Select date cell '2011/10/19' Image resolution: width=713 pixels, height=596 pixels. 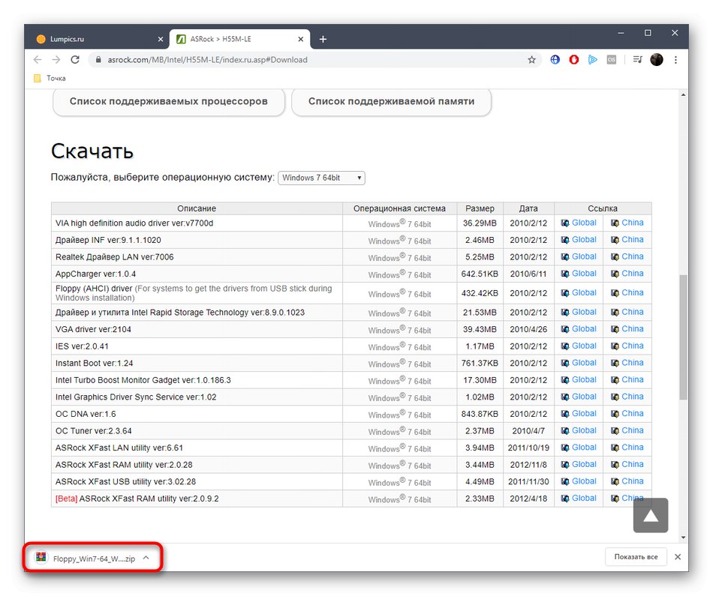click(528, 448)
